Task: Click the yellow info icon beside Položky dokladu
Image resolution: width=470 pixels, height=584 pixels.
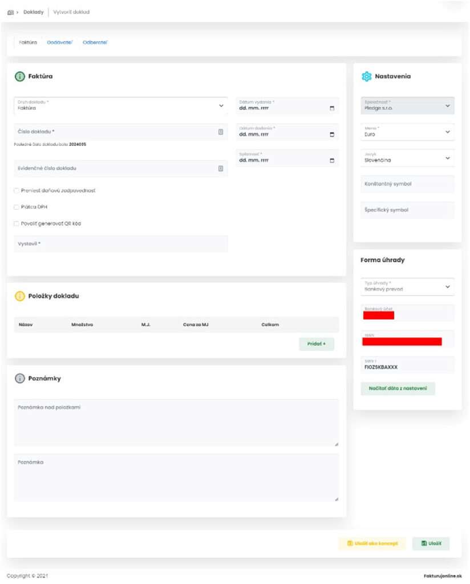Action: [20, 296]
